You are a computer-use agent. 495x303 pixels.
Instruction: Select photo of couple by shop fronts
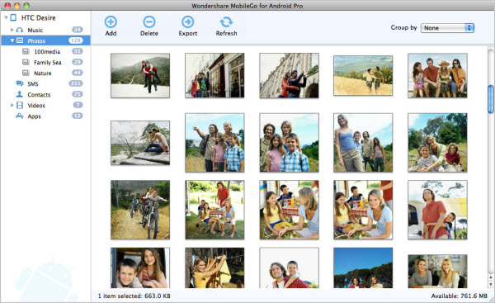coord(214,75)
